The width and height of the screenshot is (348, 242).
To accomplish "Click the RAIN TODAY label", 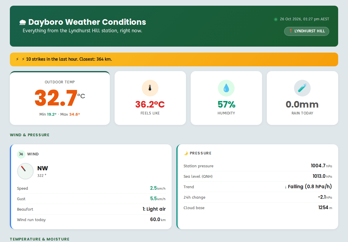I will pos(302,113).
